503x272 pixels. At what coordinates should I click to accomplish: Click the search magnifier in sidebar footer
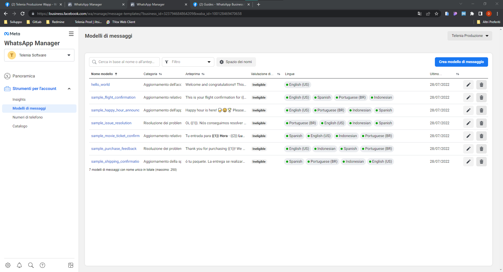click(x=31, y=265)
